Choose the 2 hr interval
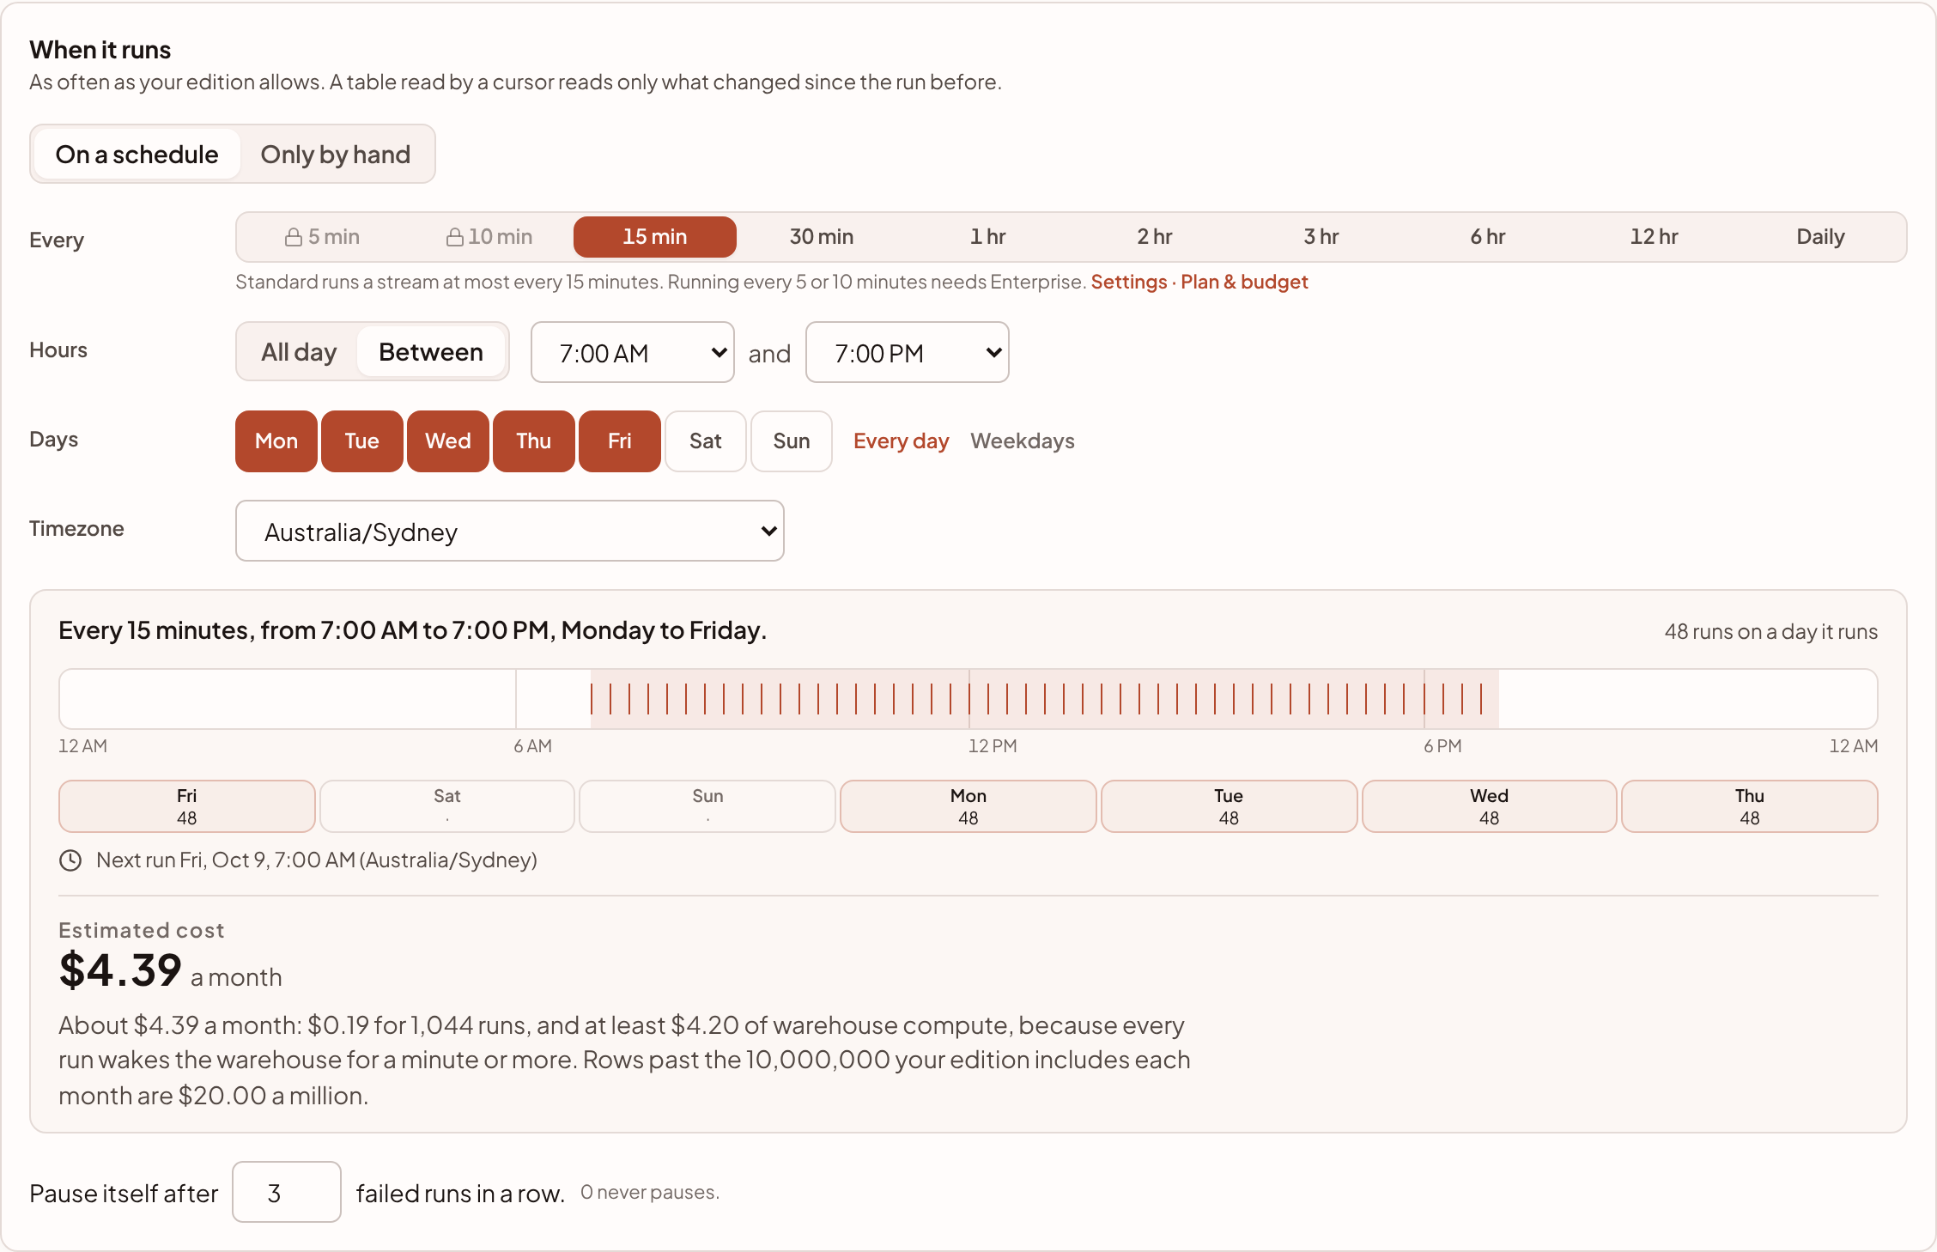The image size is (1937, 1252). 1155,237
